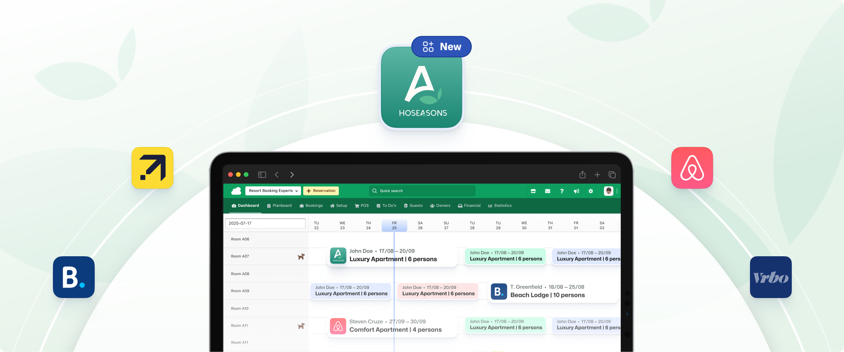The width and height of the screenshot is (844, 352).
Task: Open the settings gear icon
Action: pyautogui.click(x=591, y=191)
